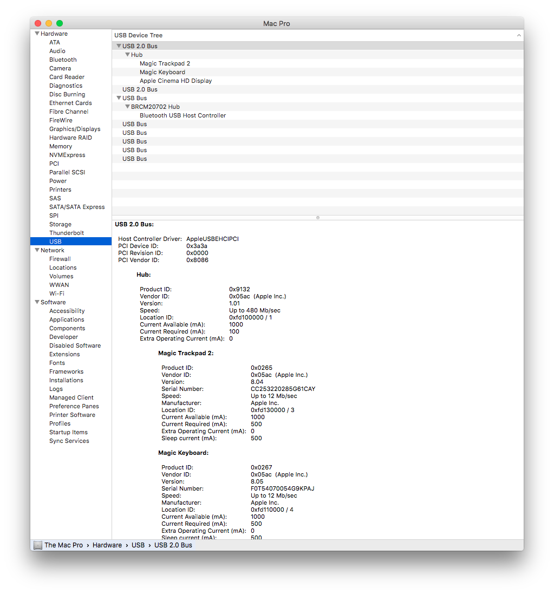Click the Magic Keyboard serial number value
Viewport: 554px width, 594px height.
click(282, 488)
